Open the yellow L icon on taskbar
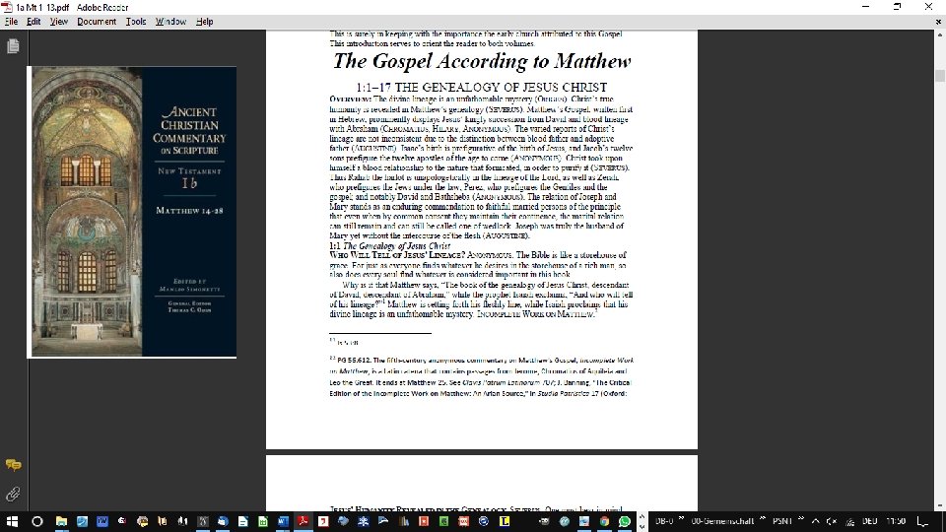This screenshot has width=946, height=532. tap(504, 521)
